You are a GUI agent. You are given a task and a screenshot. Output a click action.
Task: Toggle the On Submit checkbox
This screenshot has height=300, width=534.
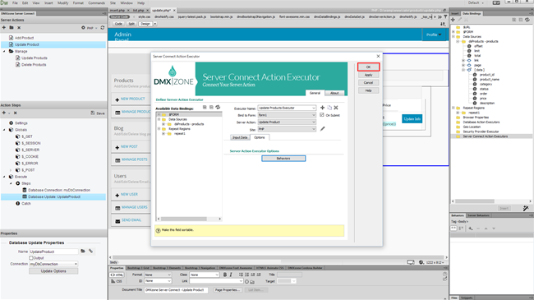322,115
